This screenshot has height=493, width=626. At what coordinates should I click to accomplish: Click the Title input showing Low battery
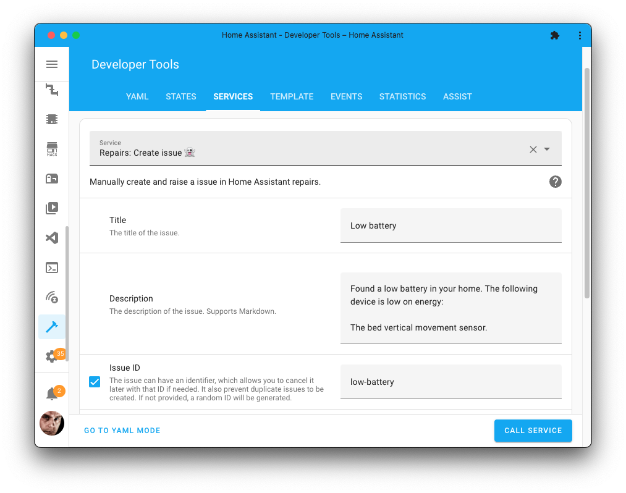[x=450, y=225]
